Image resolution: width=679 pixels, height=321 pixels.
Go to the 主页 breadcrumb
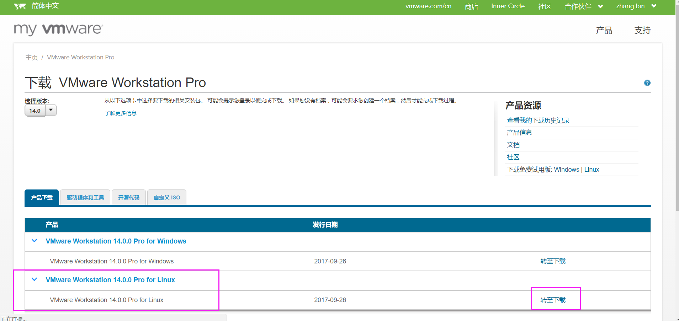point(32,57)
